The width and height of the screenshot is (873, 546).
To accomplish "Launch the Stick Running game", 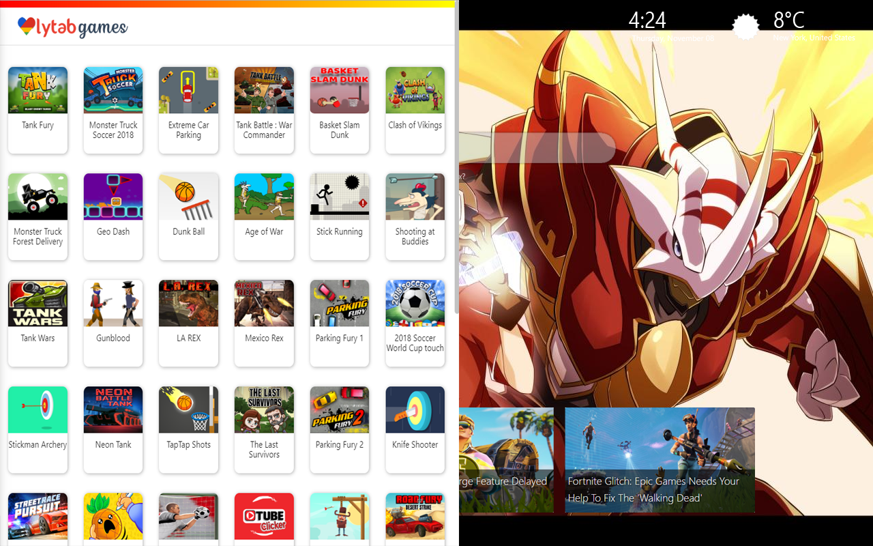I will [340, 197].
